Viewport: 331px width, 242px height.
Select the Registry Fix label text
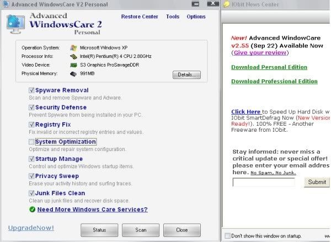click(x=53, y=125)
